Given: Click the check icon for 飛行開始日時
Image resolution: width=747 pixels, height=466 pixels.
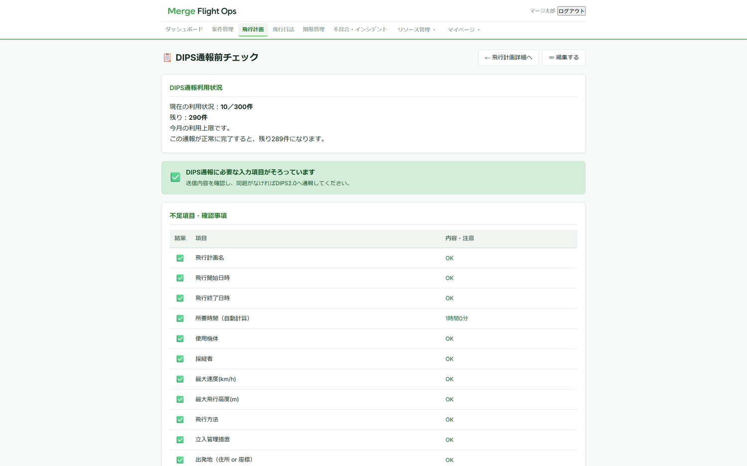Looking at the screenshot, I should point(180,278).
